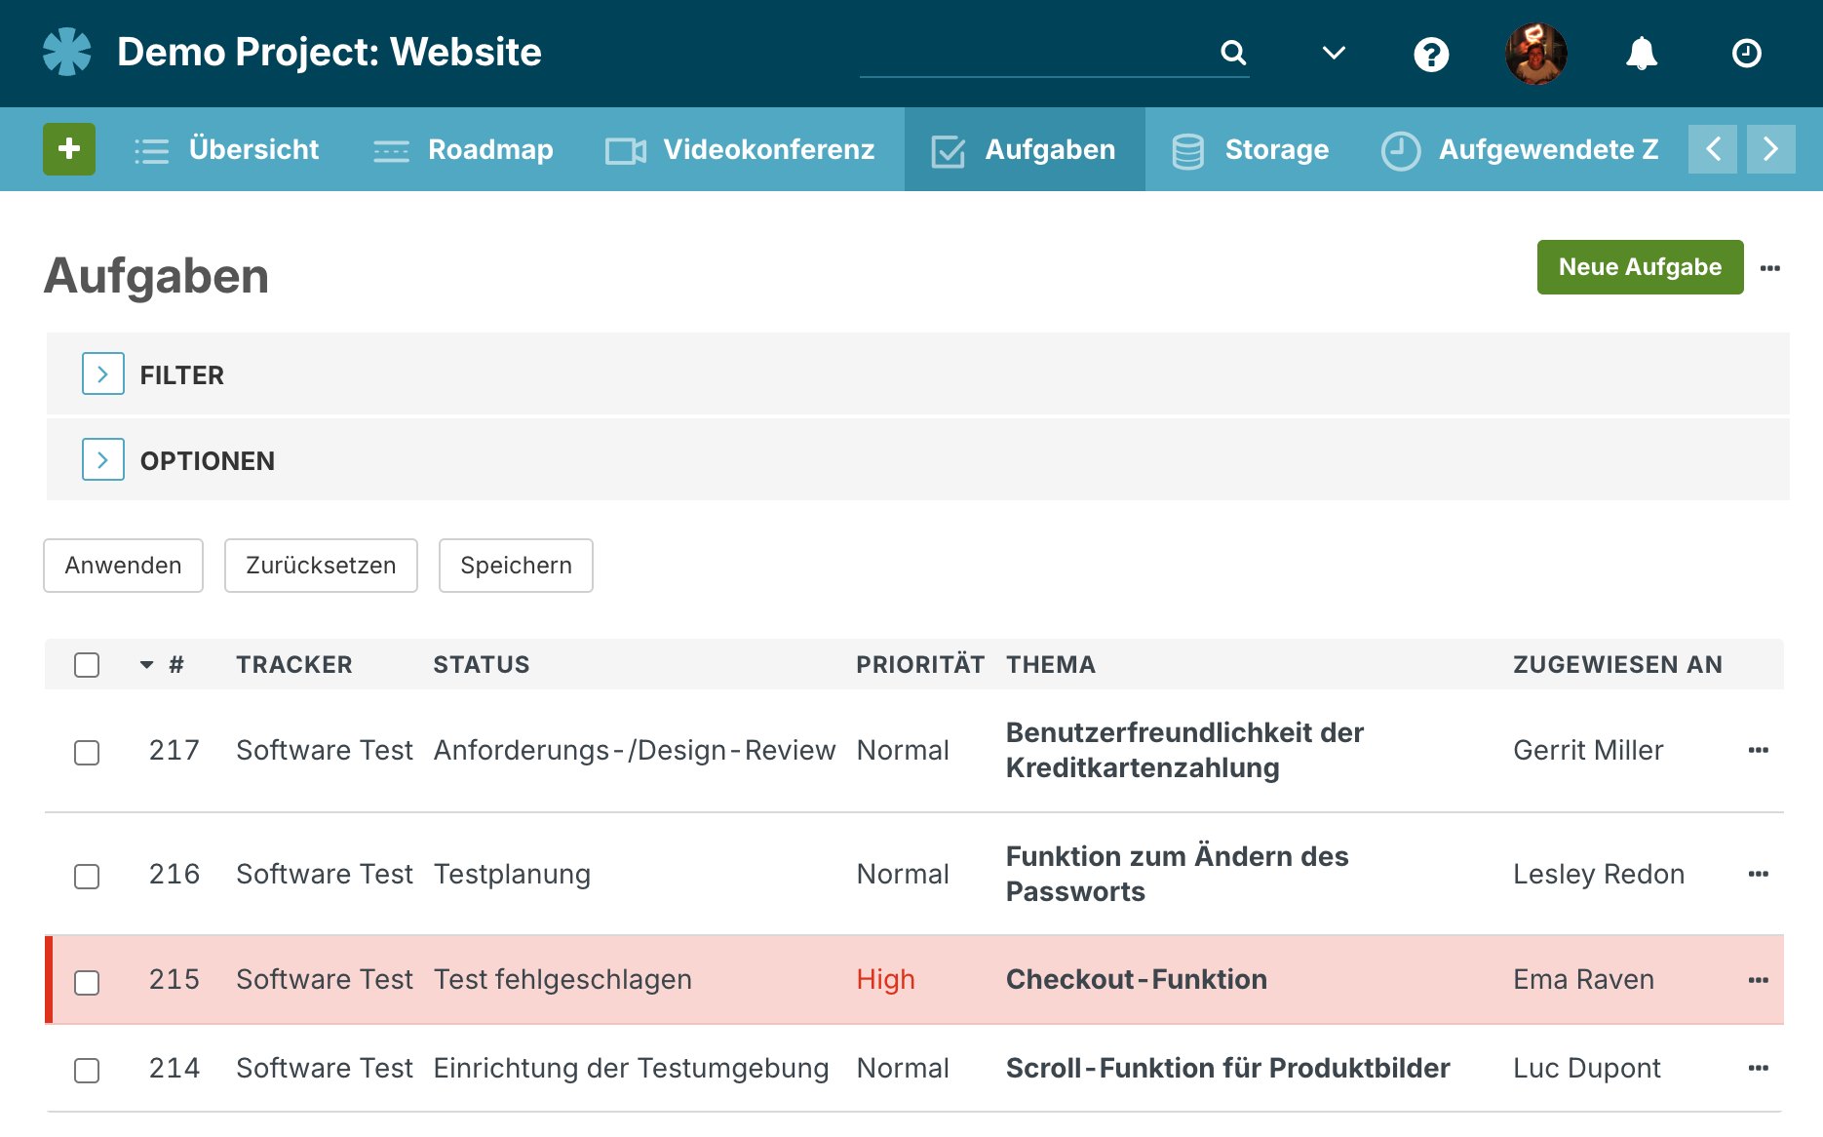Open Scroll-Funktion für Produktbilder task

(x=1228, y=1068)
